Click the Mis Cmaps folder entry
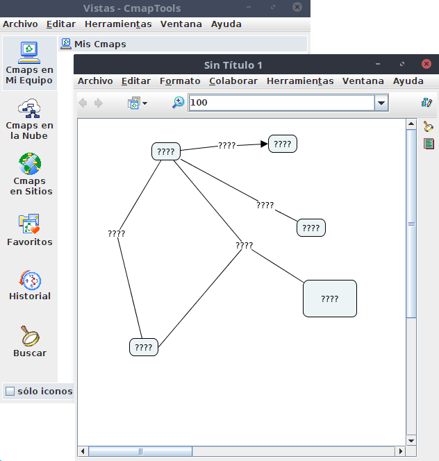 tap(99, 44)
